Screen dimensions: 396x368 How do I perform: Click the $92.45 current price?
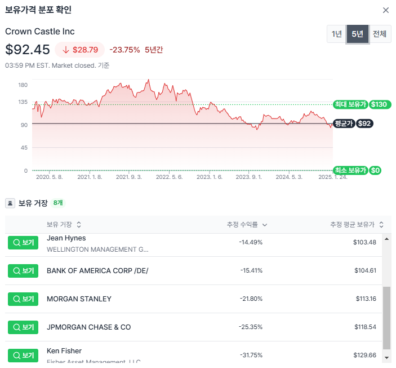[x=28, y=49]
